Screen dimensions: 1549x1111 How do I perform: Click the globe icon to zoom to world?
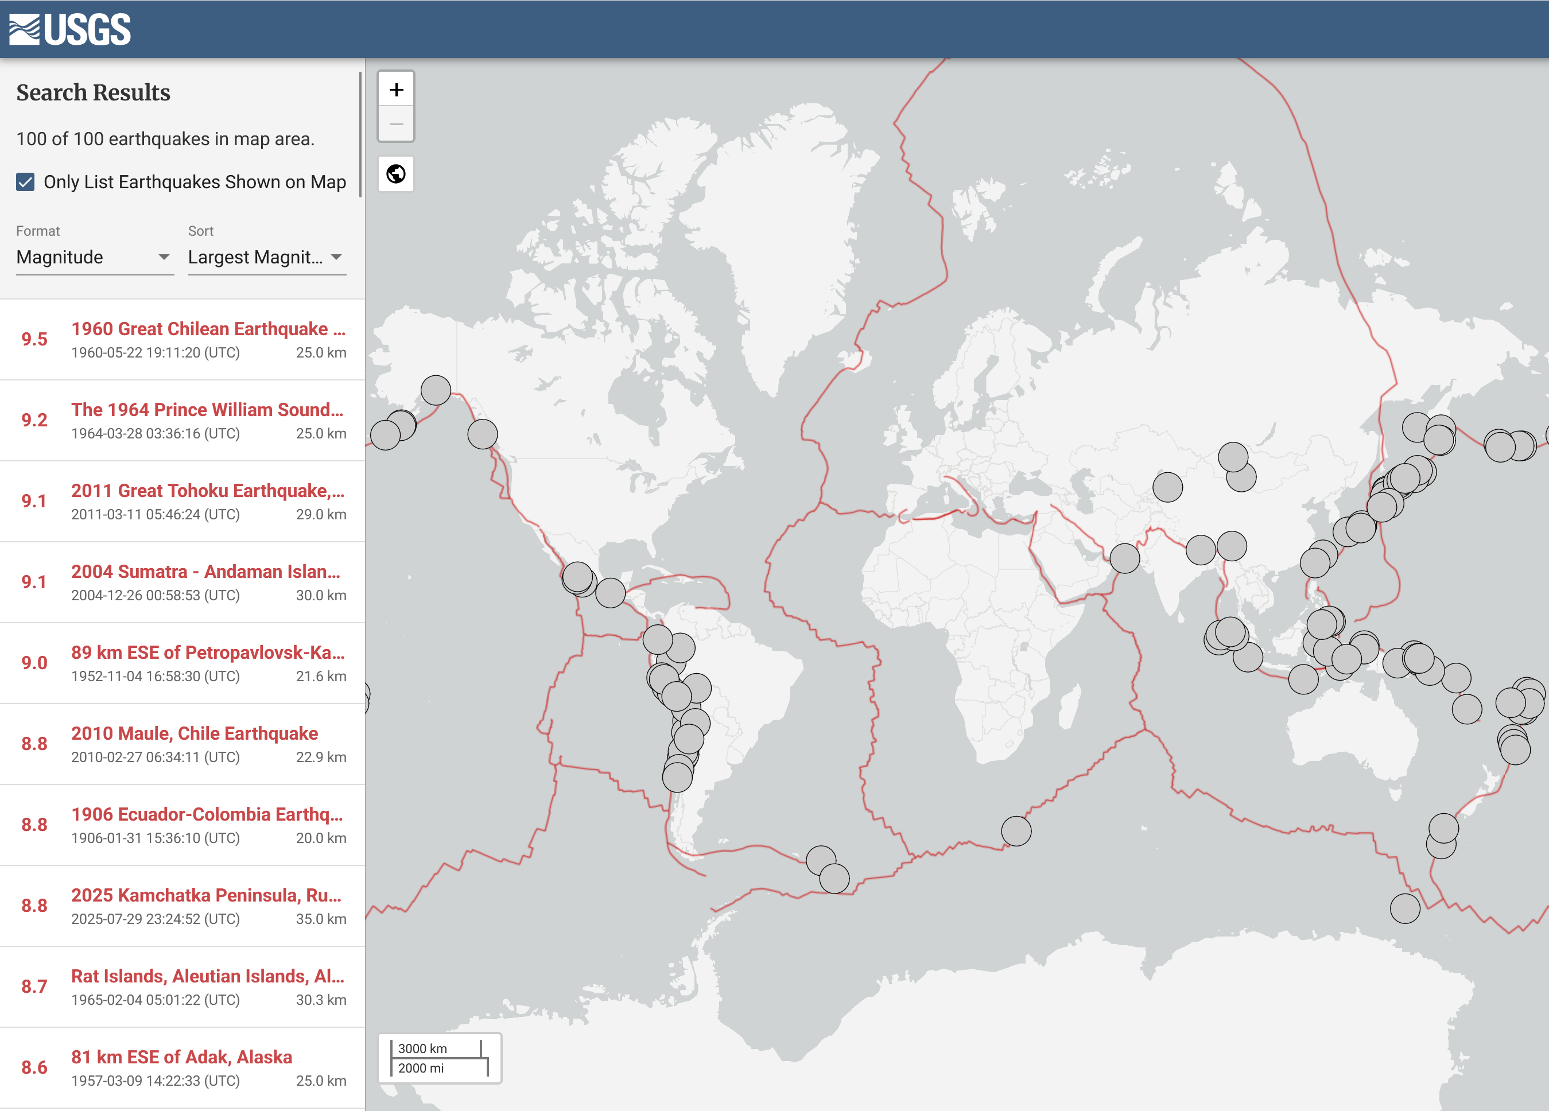[396, 174]
